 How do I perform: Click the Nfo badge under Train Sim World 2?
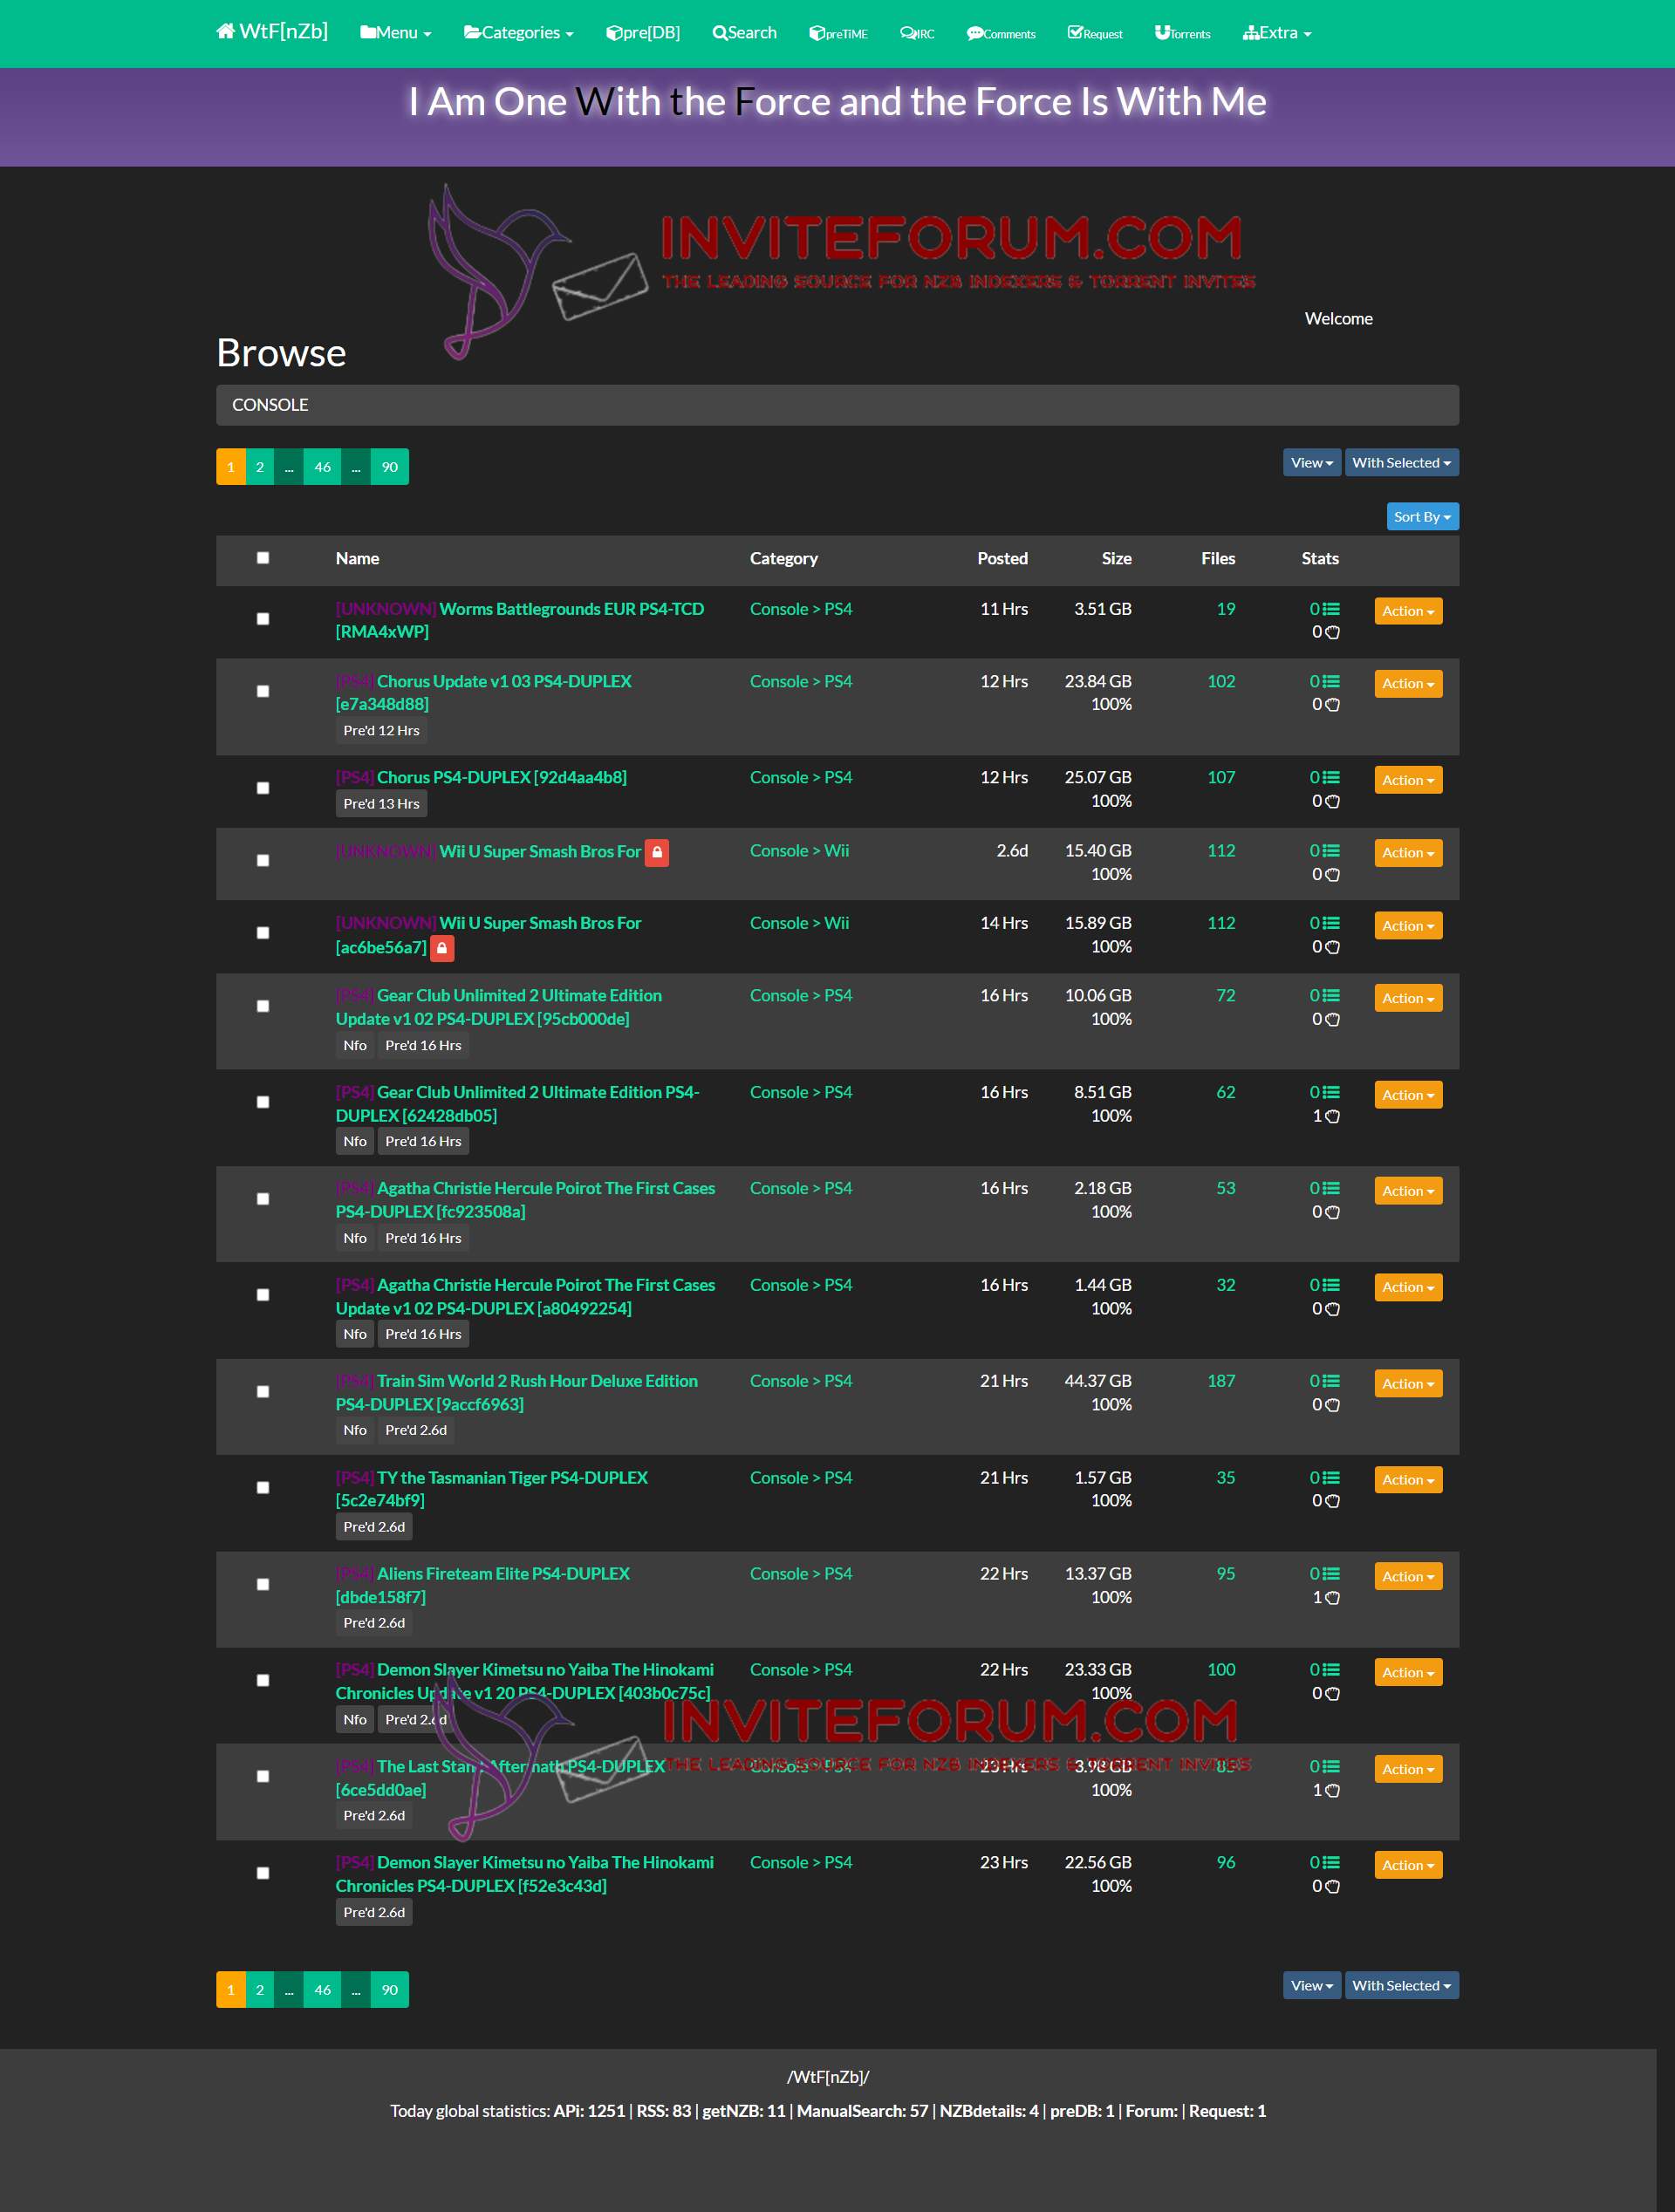click(x=355, y=1431)
